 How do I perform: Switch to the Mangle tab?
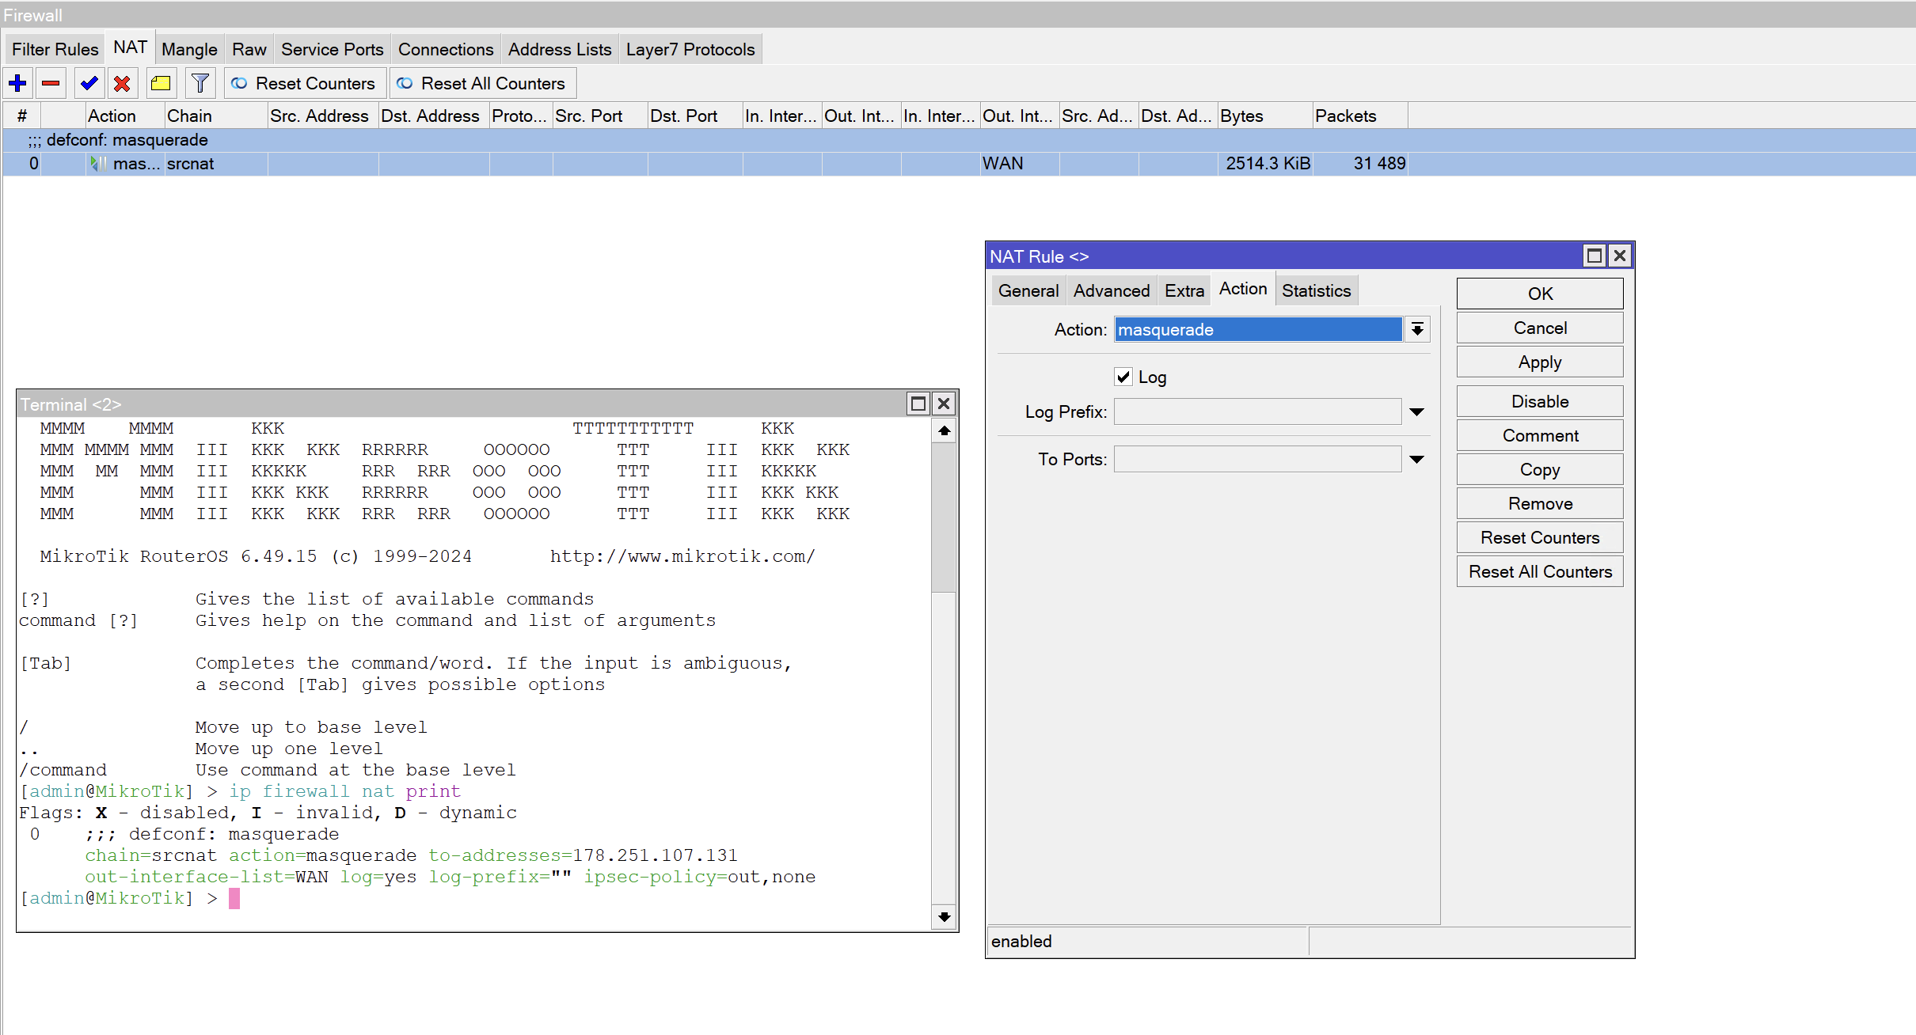click(189, 48)
